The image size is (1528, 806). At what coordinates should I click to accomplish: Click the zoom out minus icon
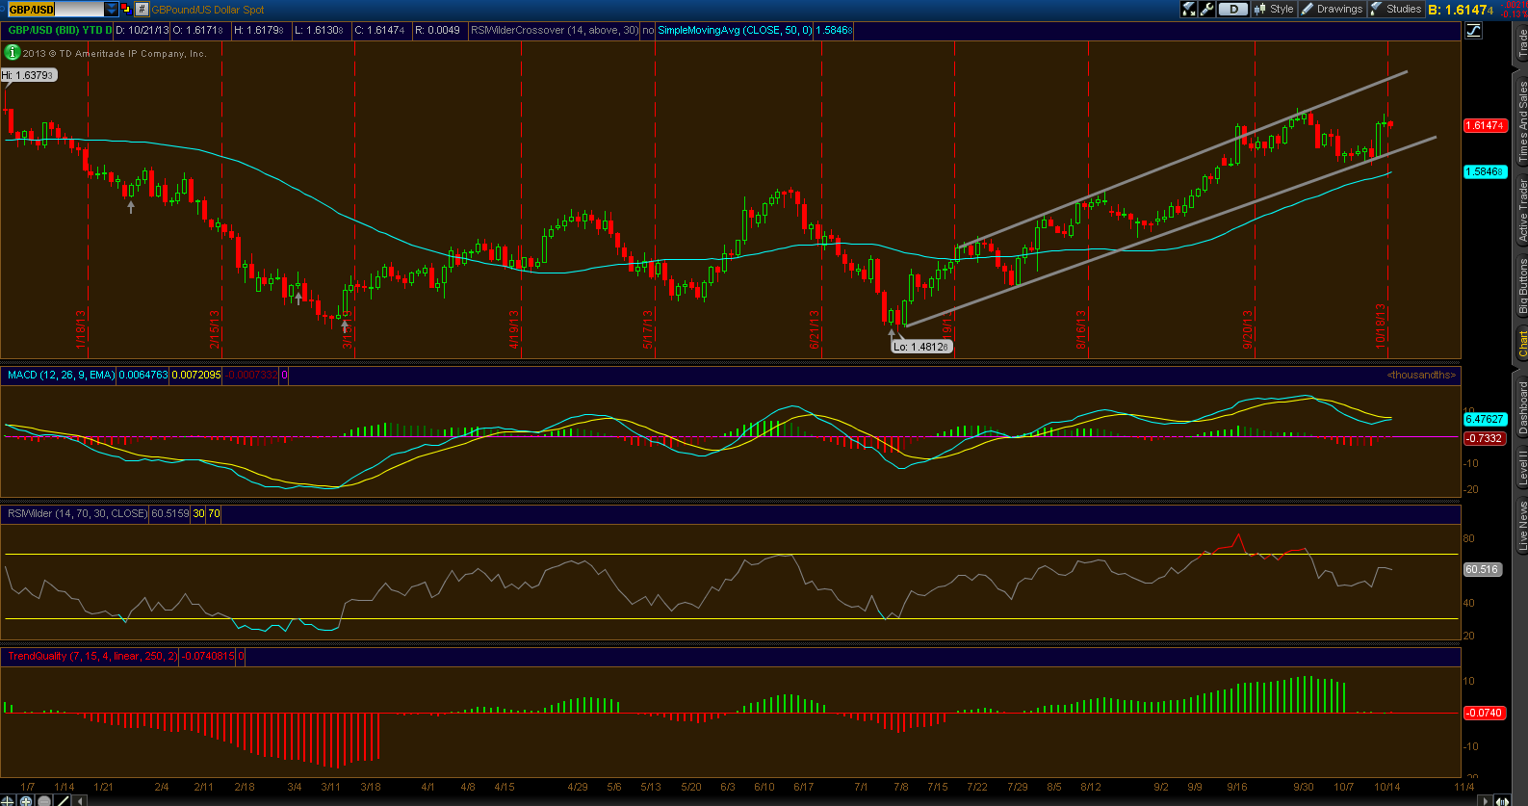tap(44, 800)
